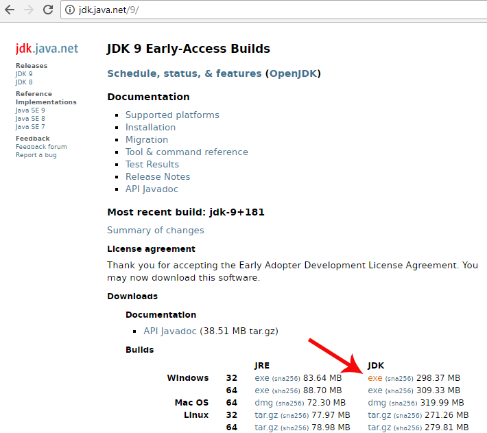Open the Migration guide link
Screen dimensions: 487x433
(147, 140)
